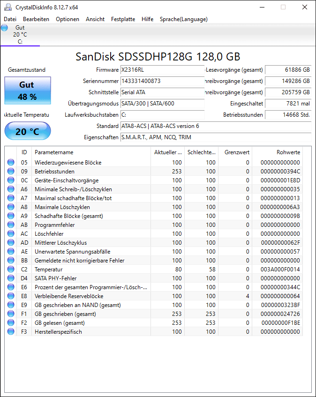Screen dimensions: 316x397
Task: Click the status orb next to Betriebsstunden row 09
Action: tap(11, 171)
